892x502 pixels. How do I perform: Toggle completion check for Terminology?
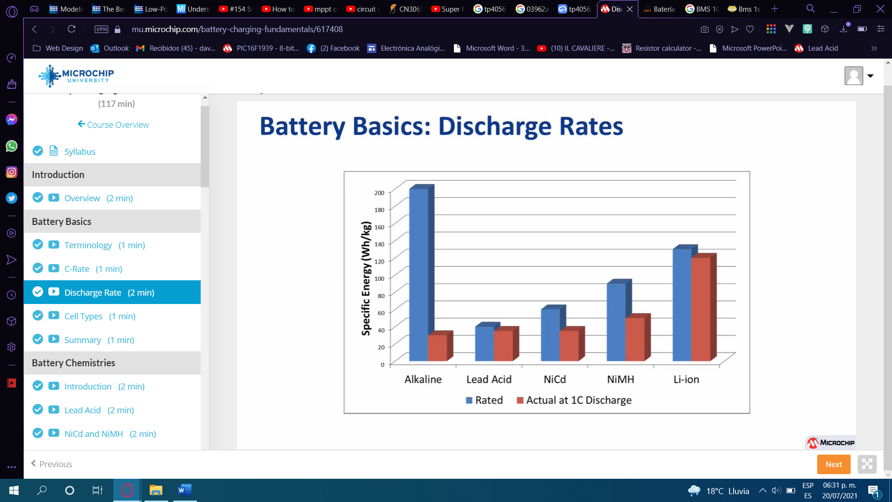click(38, 244)
